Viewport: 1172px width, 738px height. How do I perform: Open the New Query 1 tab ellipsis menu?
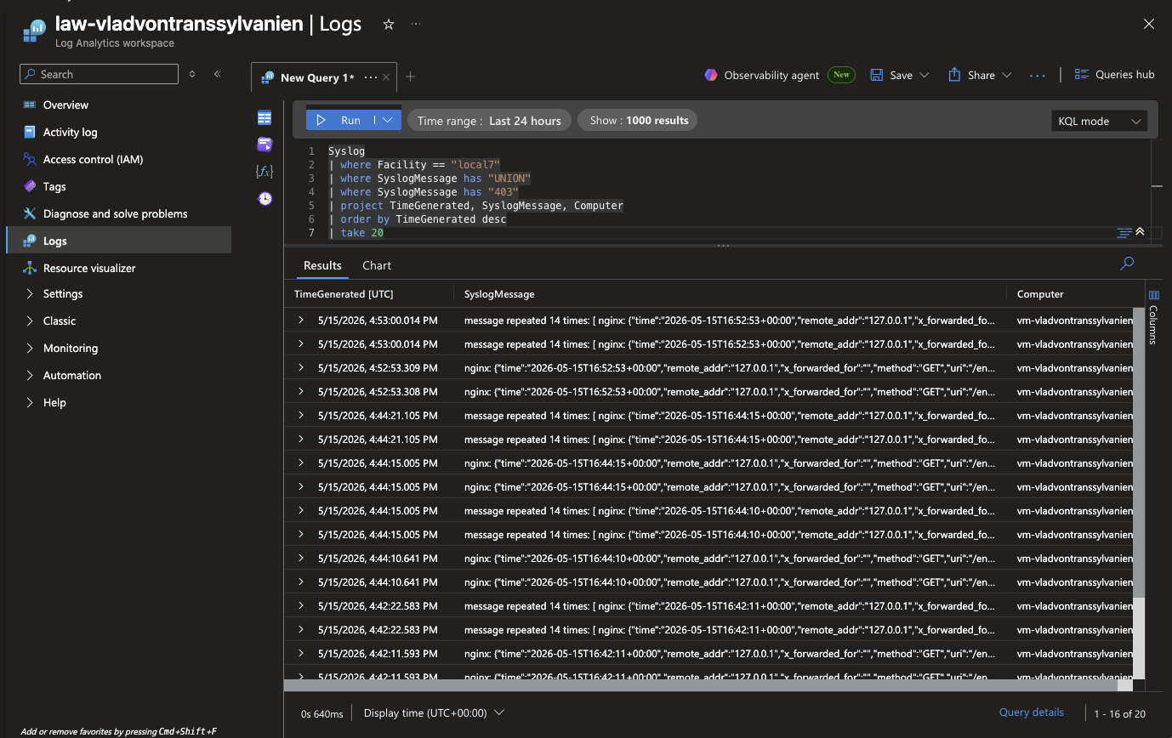pos(371,77)
